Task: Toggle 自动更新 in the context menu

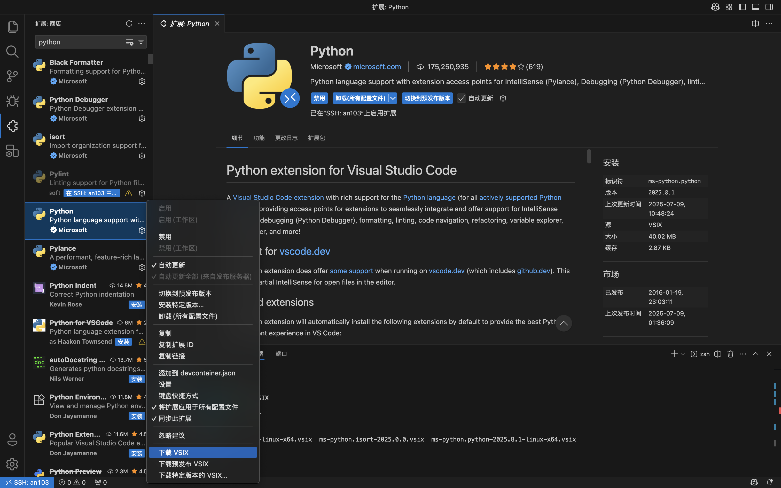Action: 172,265
